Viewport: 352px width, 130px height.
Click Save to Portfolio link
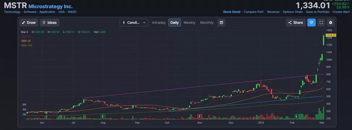(x=318, y=12)
